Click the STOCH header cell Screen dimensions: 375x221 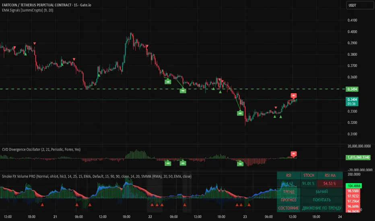tap(309, 175)
